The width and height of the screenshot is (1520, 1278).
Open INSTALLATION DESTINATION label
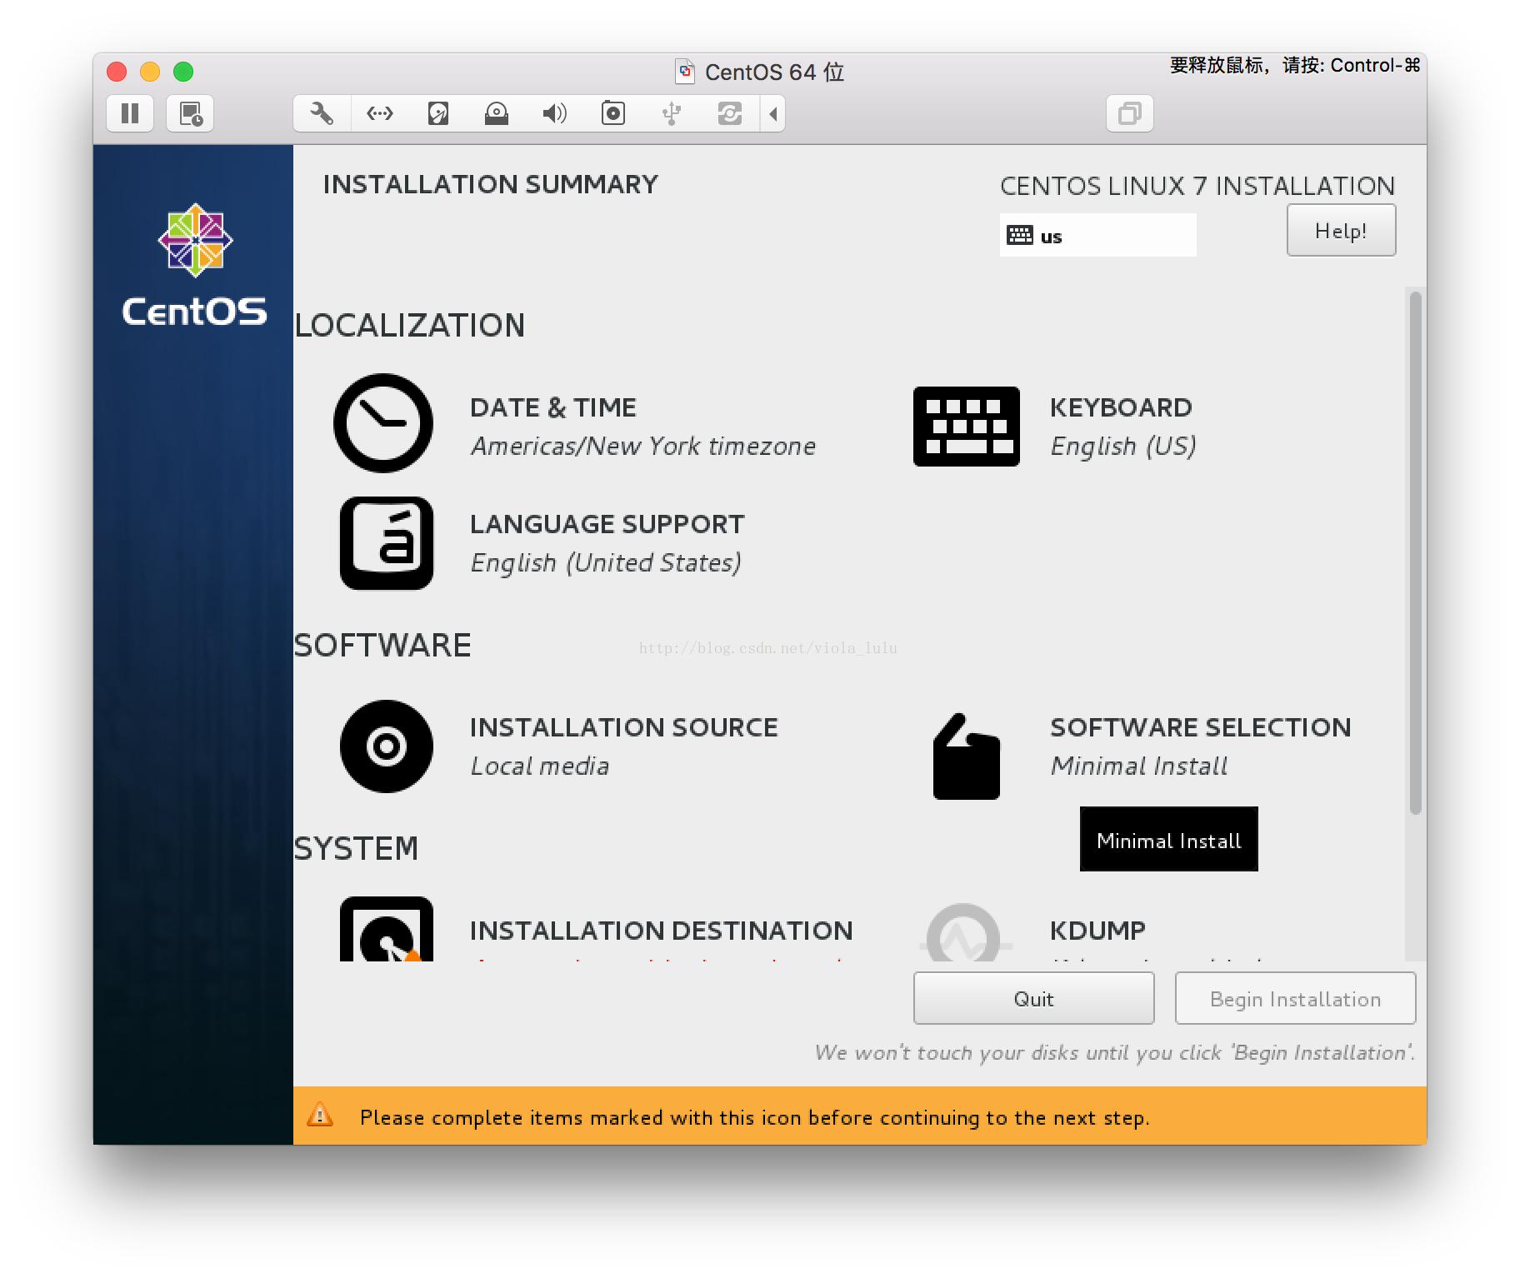coord(661,931)
